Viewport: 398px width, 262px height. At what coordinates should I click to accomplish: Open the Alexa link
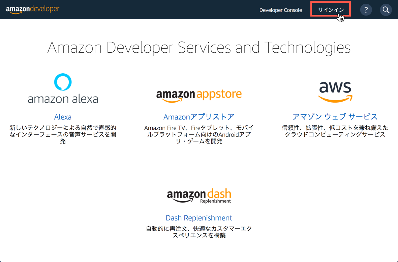63,117
